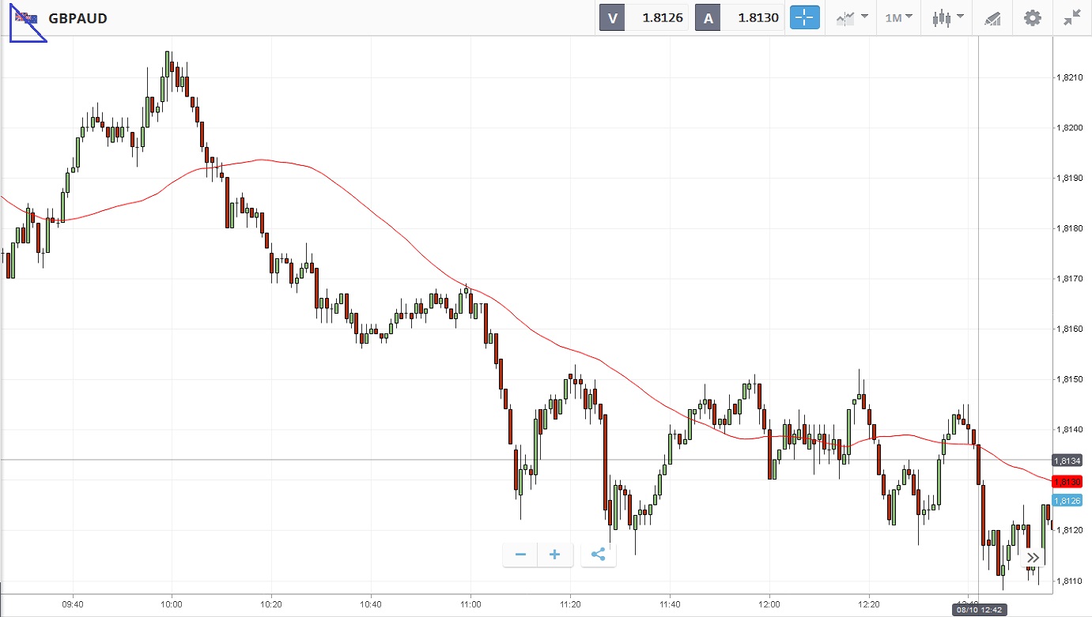1092x617 pixels.
Task: Zoom in the chart with plus
Action: pos(555,555)
